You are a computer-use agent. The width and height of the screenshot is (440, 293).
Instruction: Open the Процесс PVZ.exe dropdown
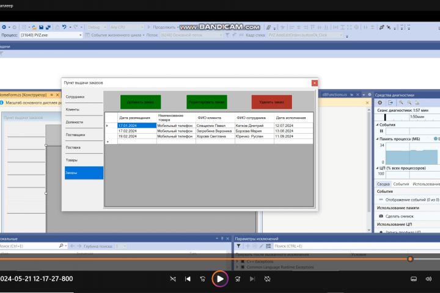(x=51, y=35)
